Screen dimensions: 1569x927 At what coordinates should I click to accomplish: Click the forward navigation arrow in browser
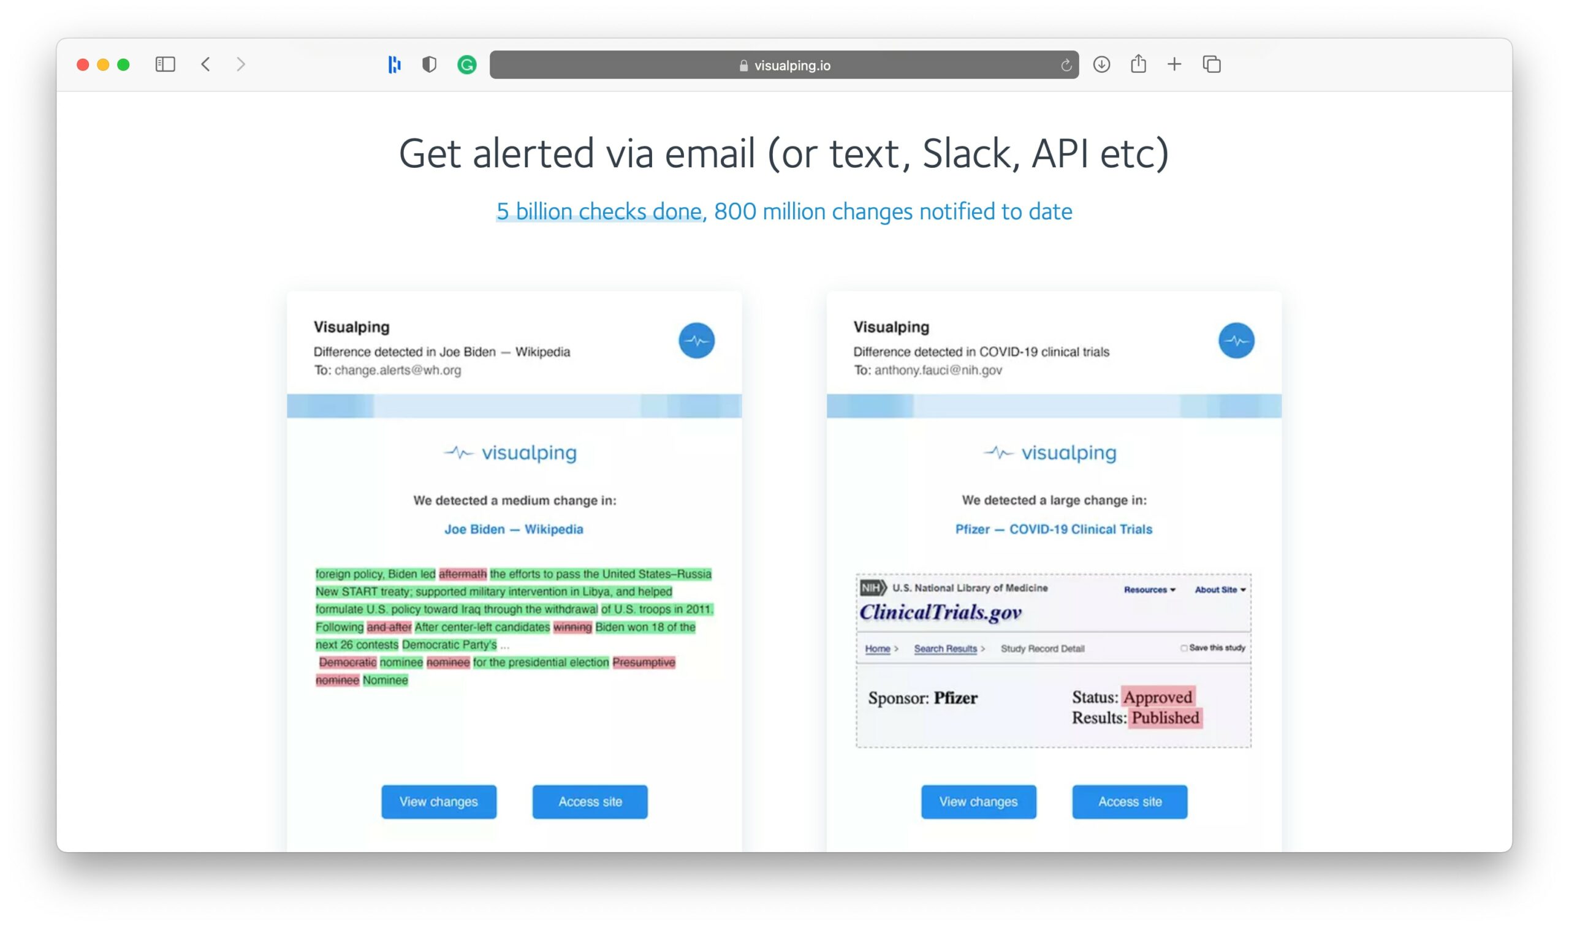point(240,63)
